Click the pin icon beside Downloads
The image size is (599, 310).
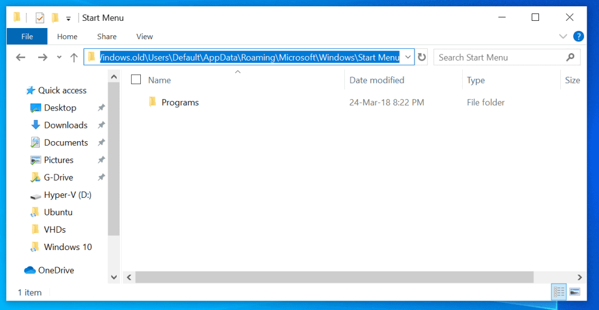(101, 125)
